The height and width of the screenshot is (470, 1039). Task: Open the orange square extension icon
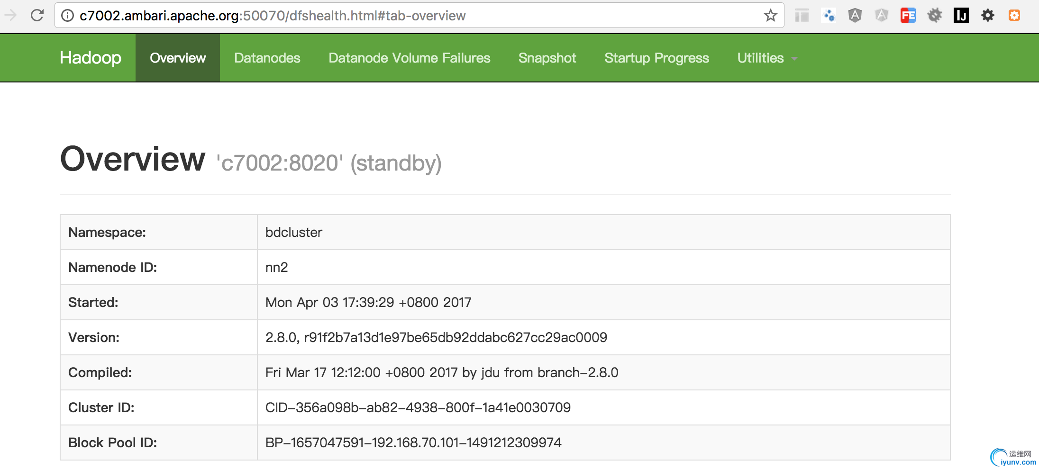[1014, 16]
